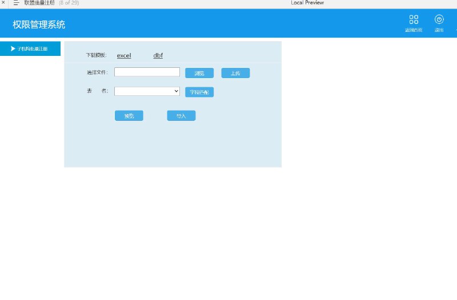Click the 联盟批量注册 page name

pyautogui.click(x=39, y=3)
